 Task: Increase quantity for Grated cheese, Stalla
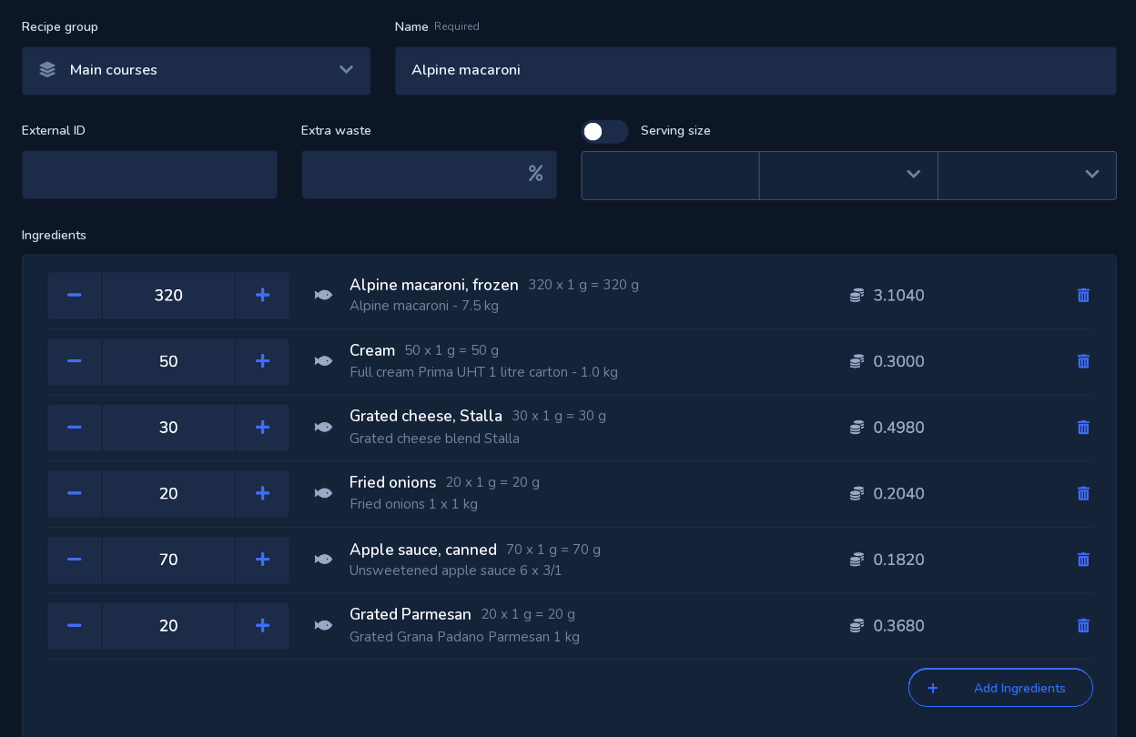tap(262, 428)
